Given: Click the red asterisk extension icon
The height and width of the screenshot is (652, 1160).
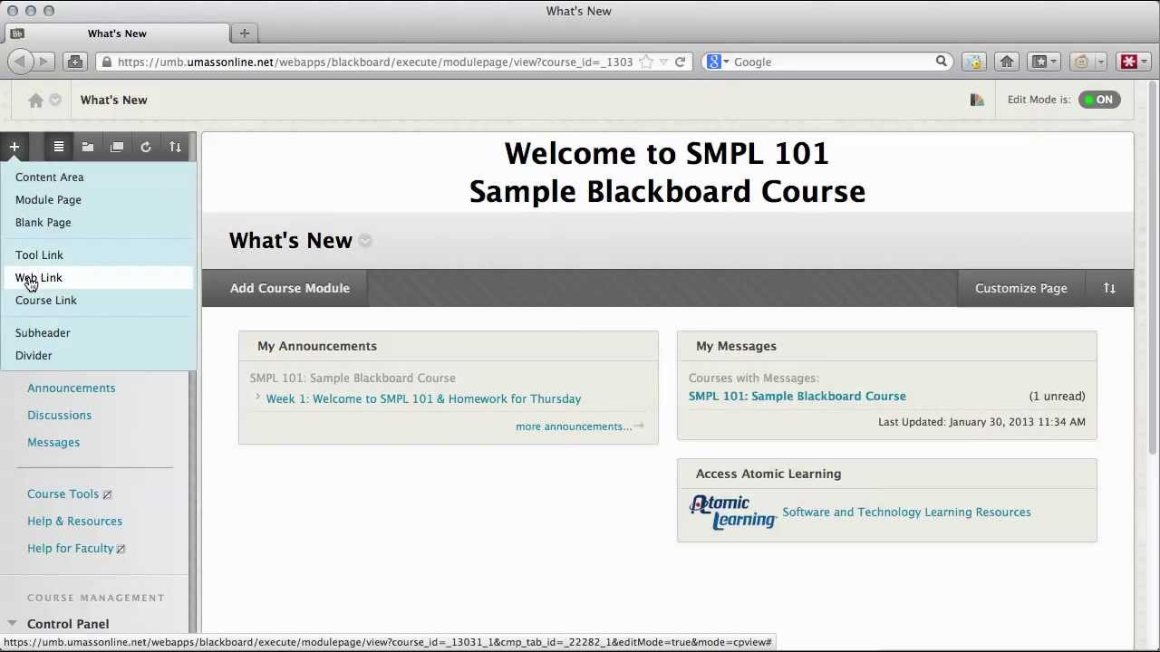Looking at the screenshot, I should pyautogui.click(x=1129, y=62).
